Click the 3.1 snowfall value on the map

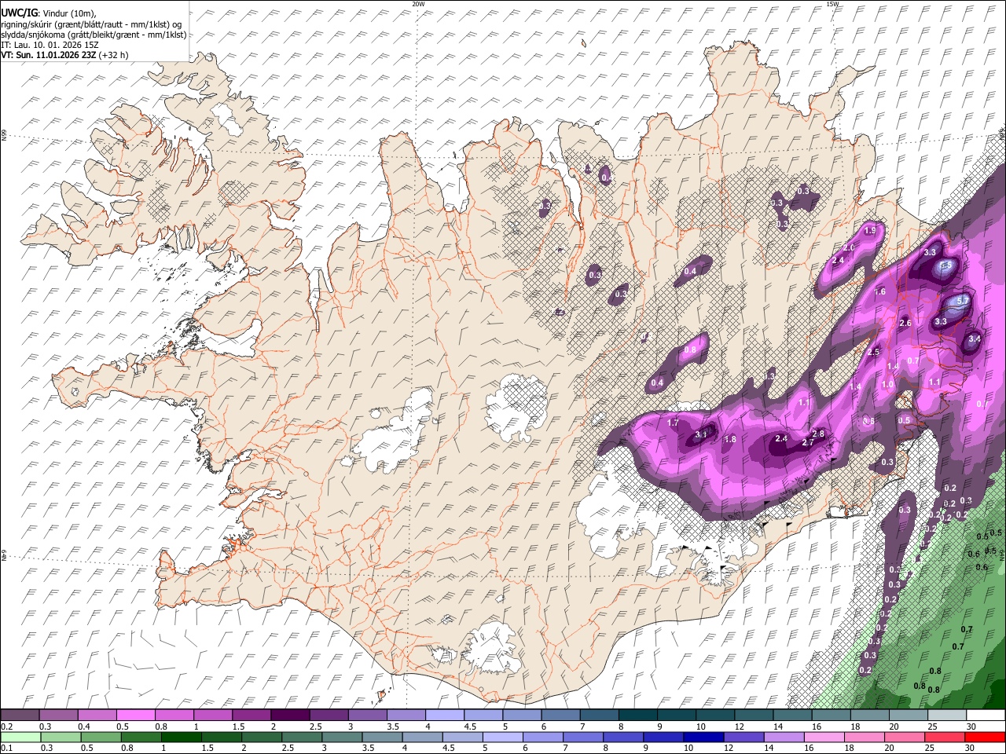point(702,434)
